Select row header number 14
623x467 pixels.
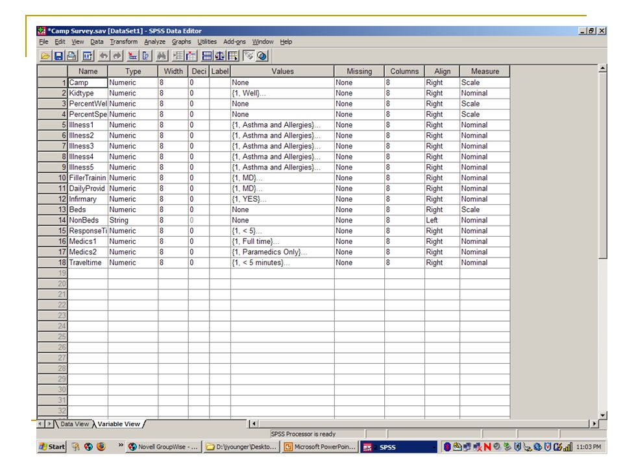[x=53, y=220]
